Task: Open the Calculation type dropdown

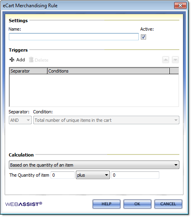Action: click(94, 165)
